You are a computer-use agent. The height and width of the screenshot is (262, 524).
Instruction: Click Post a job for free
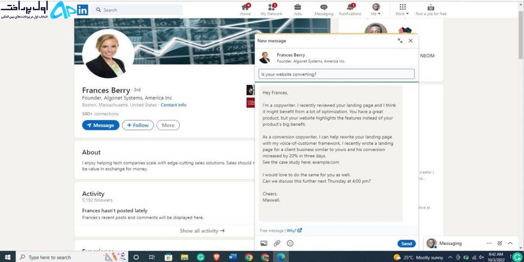click(x=431, y=10)
